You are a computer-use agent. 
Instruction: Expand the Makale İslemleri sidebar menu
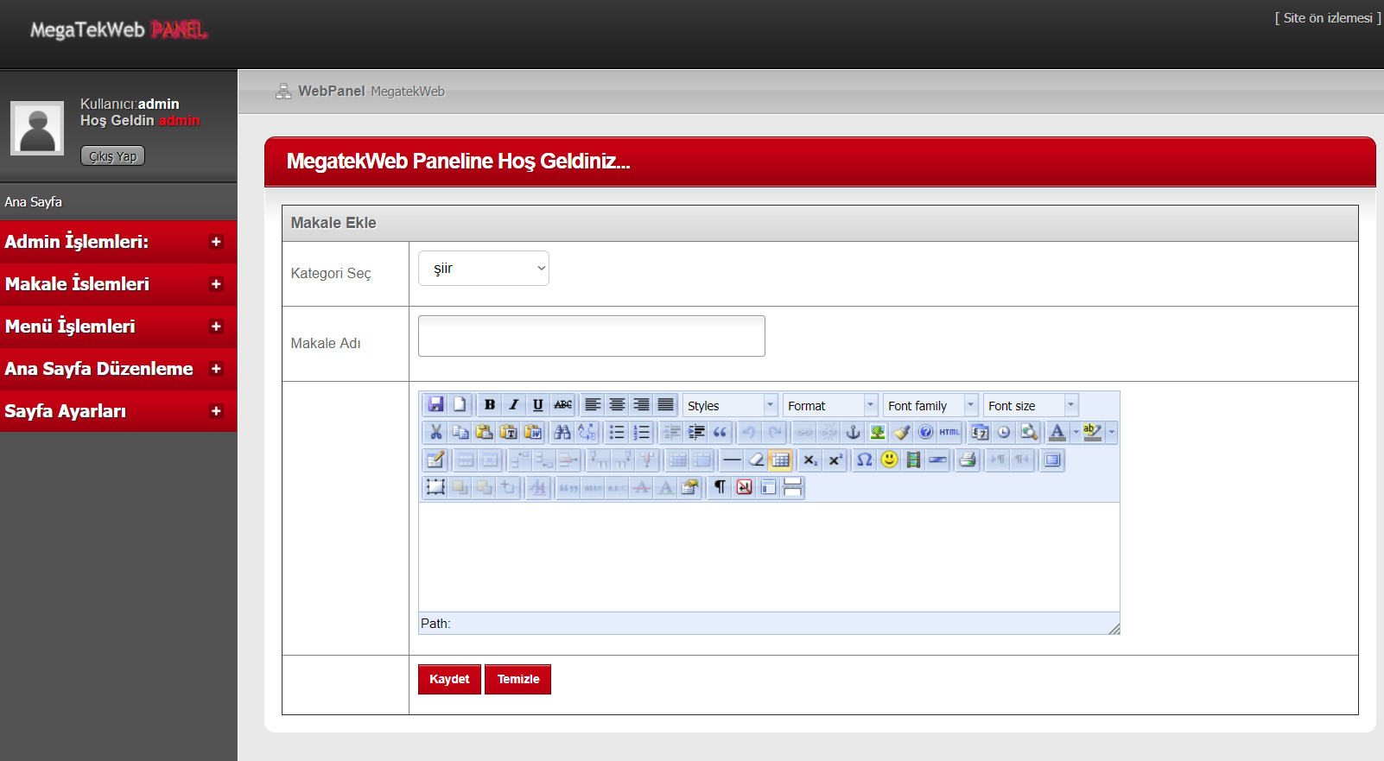tap(118, 284)
